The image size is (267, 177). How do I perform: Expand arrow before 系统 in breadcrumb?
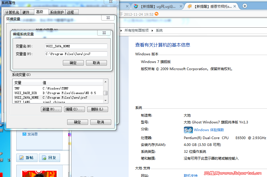(152, 30)
